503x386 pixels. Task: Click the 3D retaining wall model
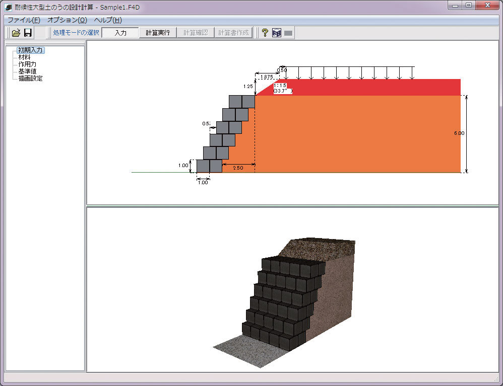[282, 302]
